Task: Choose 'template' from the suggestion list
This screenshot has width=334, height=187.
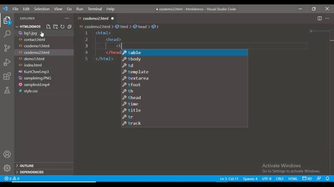Action: pos(184,72)
